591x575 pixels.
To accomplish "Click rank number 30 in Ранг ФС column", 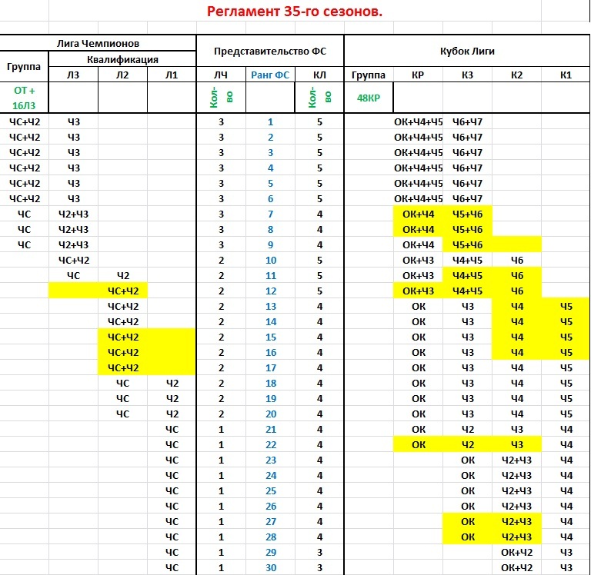I will [x=270, y=567].
